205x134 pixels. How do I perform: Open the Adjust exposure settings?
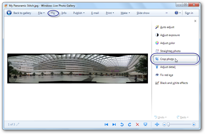(x=170, y=35)
